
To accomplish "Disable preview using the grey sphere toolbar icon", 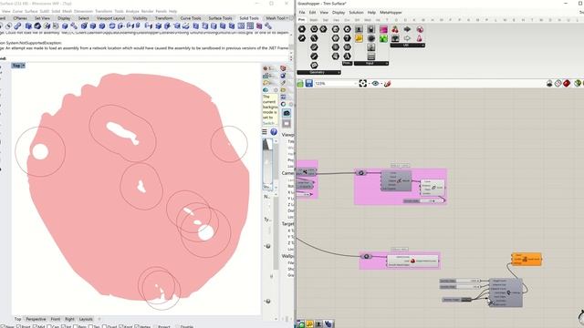I will point(549,84).
